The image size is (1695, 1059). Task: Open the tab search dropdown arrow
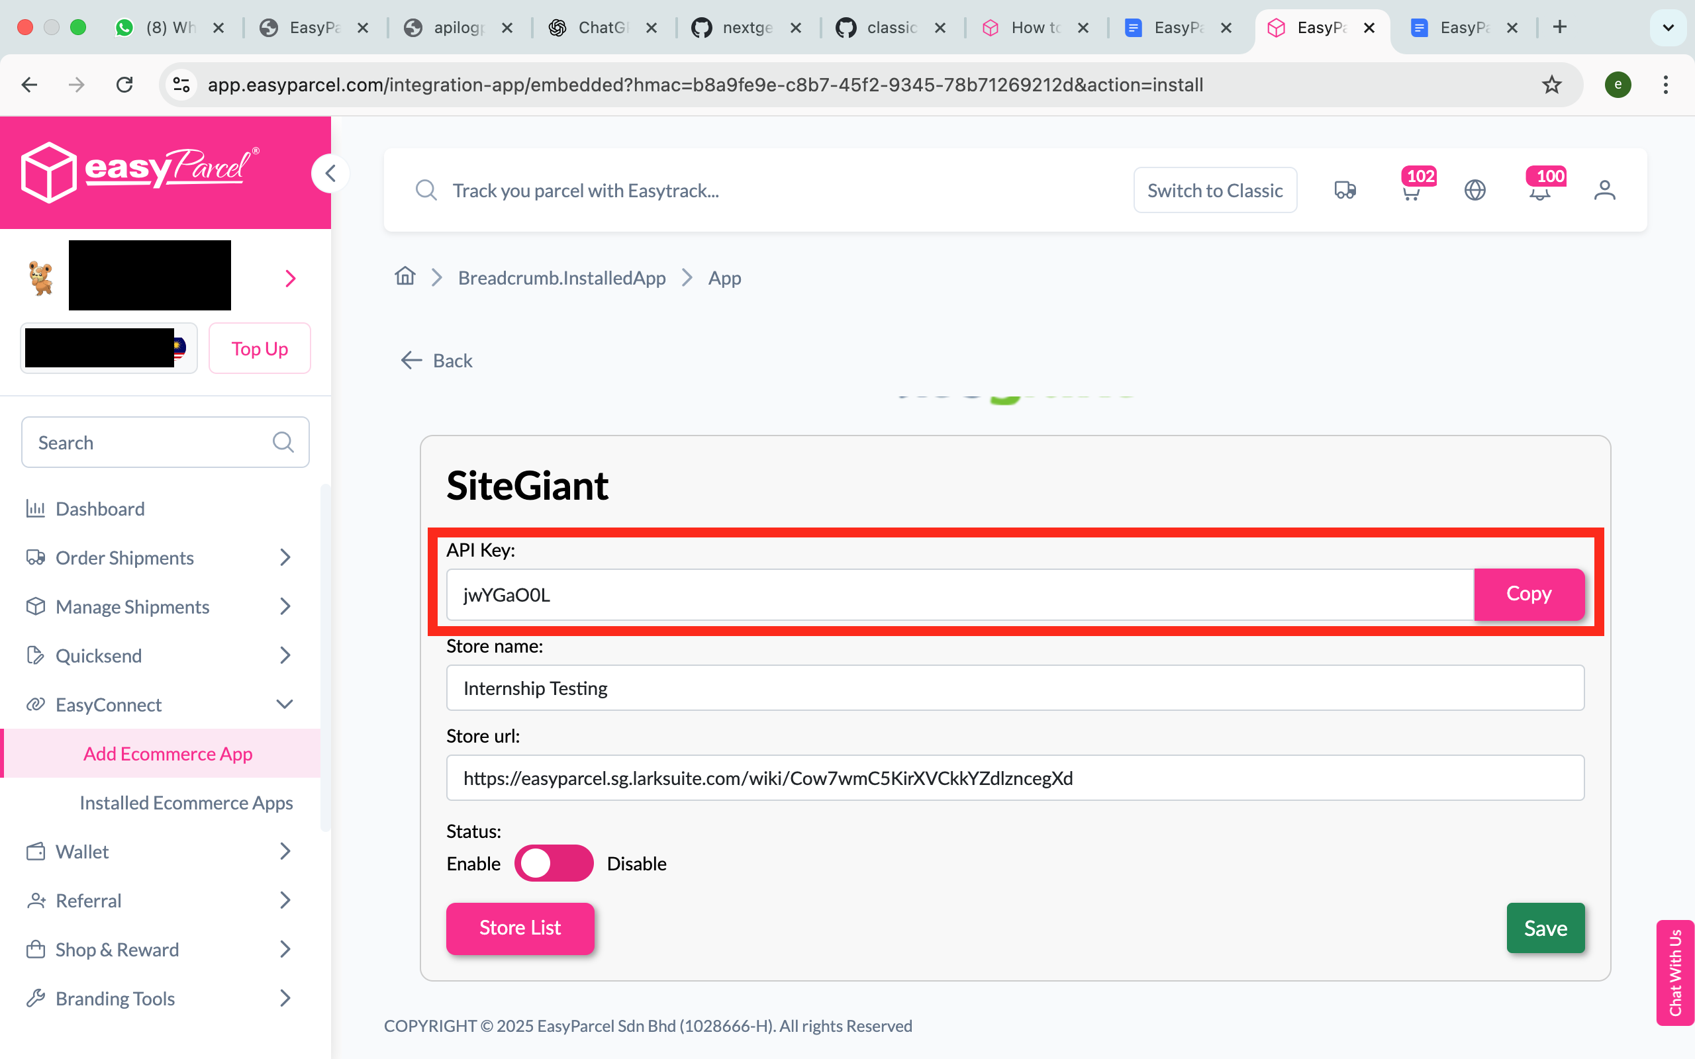pos(1669,27)
